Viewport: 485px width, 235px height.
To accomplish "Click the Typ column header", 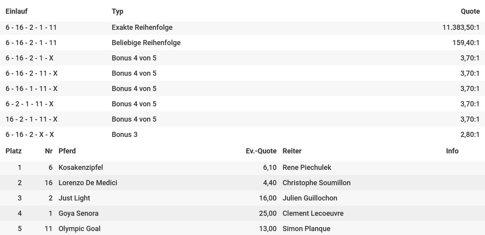I will [118, 11].
